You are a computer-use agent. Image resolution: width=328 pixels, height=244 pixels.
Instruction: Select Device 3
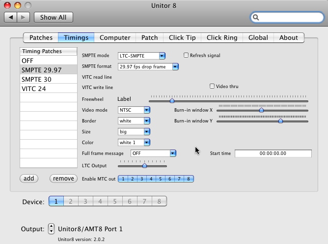pyautogui.click(x=85, y=201)
